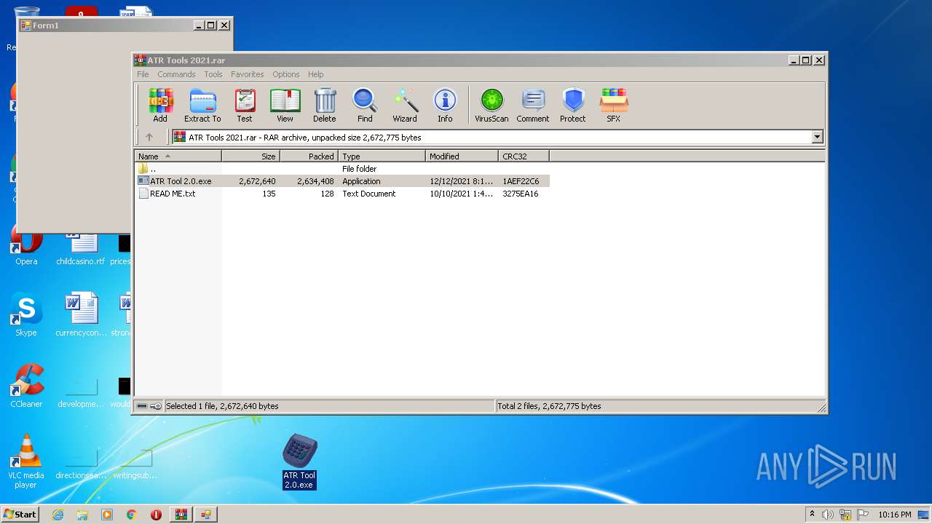
Task: Click the WinRAR window resize grip
Action: pos(821,408)
